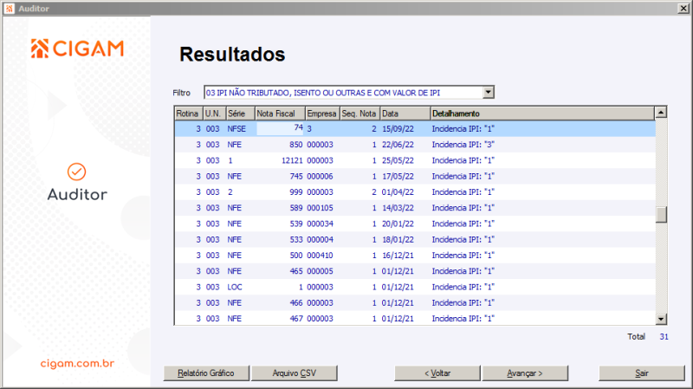Click the NFSE série cell
Viewport: 693px width, 389px height.
click(236, 128)
